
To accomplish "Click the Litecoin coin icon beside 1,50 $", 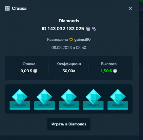I will click(x=115, y=71).
